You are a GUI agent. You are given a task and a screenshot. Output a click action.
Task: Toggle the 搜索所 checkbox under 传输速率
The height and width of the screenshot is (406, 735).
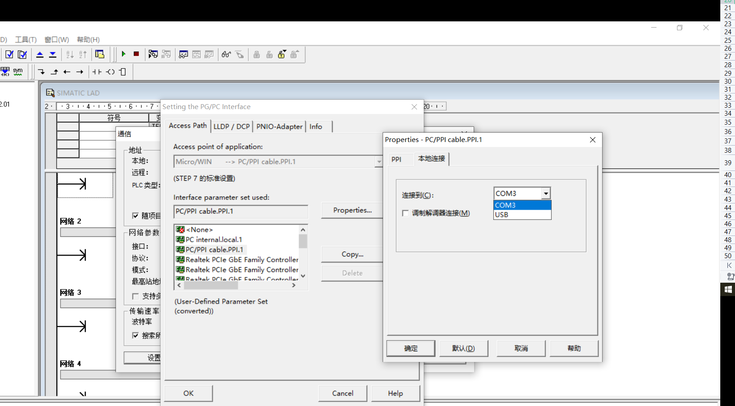(136, 335)
